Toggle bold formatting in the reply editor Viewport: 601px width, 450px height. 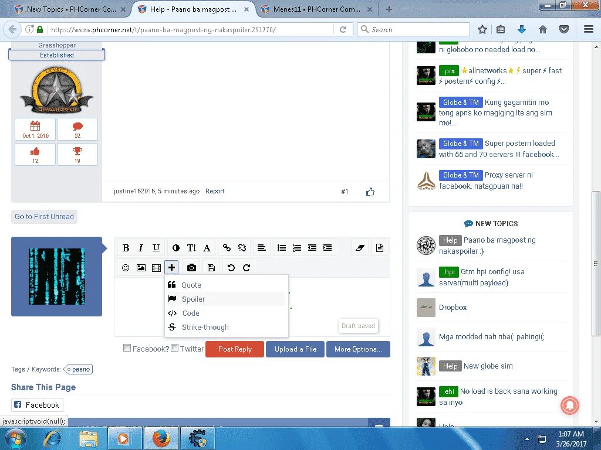pyautogui.click(x=126, y=248)
